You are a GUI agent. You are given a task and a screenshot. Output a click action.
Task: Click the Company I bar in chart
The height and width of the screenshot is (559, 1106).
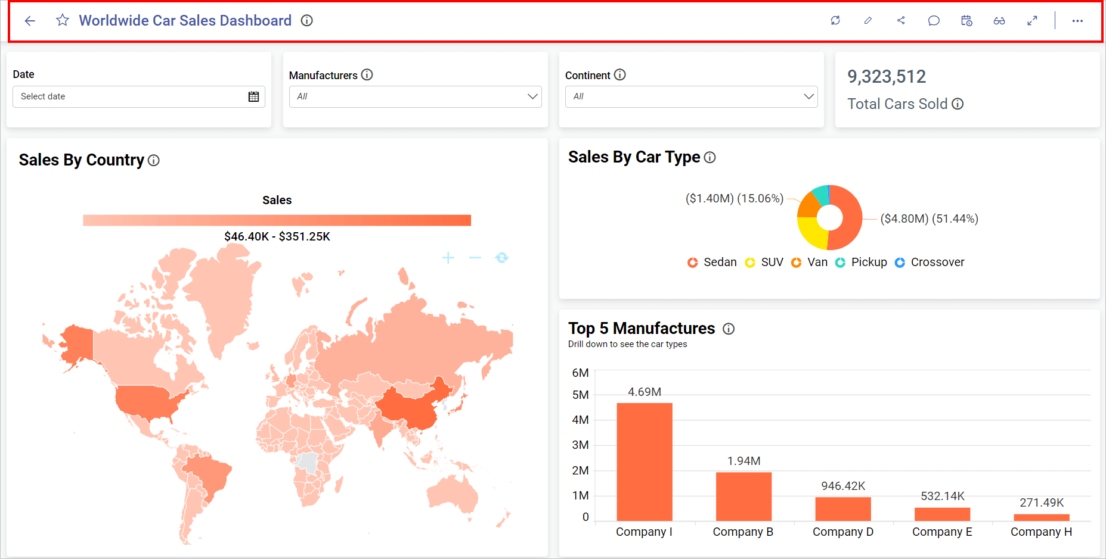coord(644,462)
